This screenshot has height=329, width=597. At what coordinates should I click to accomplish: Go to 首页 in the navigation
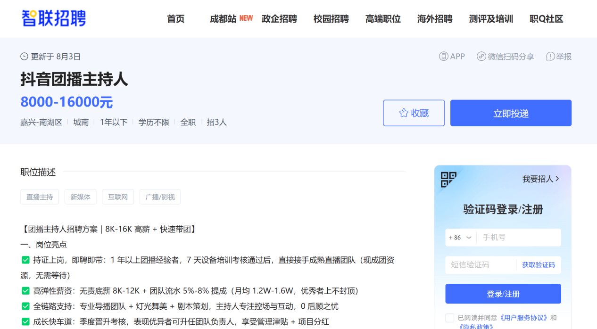[x=176, y=19]
